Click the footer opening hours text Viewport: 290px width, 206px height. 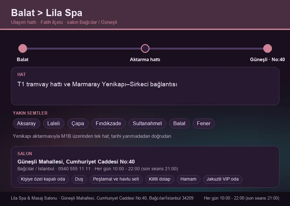click(x=241, y=198)
